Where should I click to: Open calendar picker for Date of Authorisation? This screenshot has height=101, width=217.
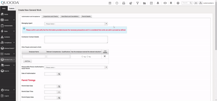pyautogui.click(x=59, y=74)
